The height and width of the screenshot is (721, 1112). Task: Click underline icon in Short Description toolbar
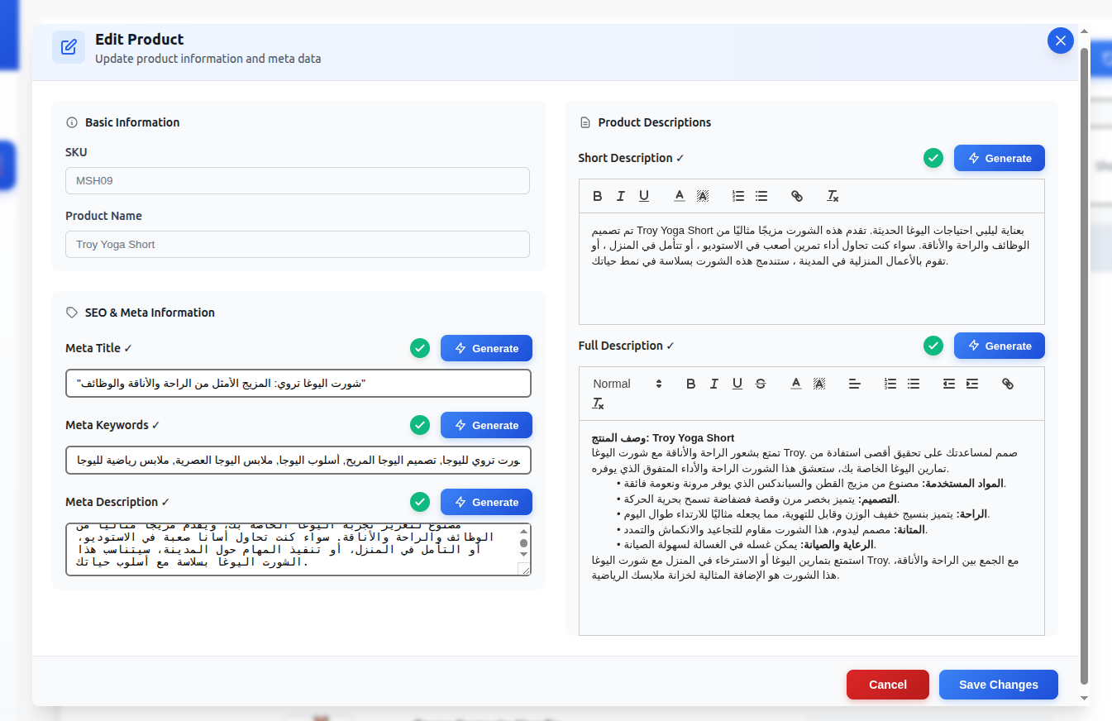[x=644, y=196]
